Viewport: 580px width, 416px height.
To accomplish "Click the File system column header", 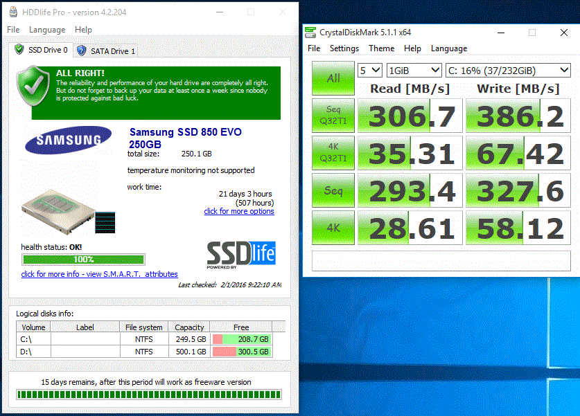I will click(144, 327).
